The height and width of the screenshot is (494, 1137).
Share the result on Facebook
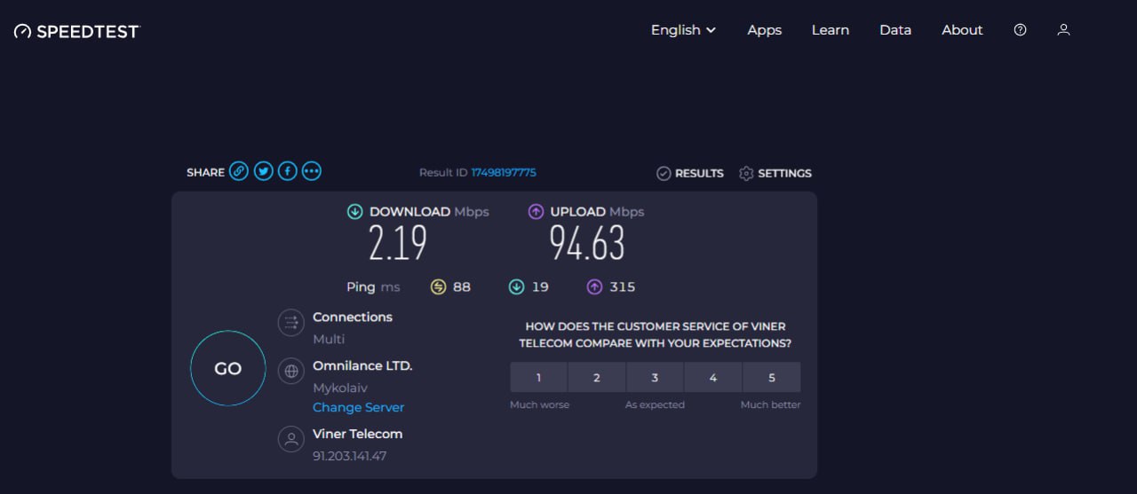click(287, 172)
